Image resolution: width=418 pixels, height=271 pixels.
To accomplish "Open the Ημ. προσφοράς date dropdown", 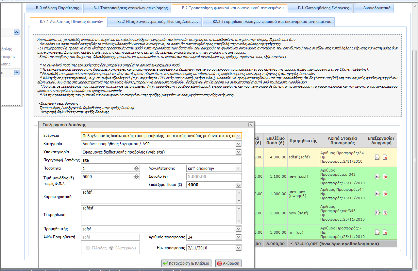I will click(x=239, y=248).
